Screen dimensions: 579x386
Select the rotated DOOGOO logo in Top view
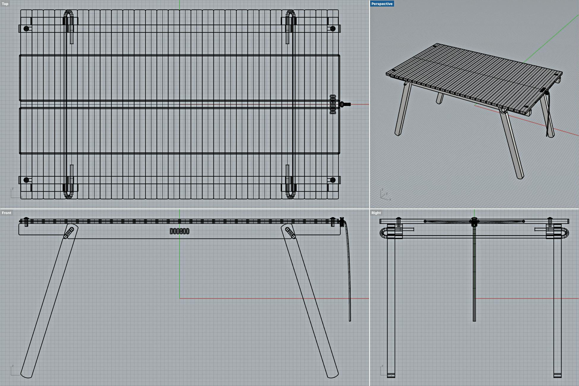[333, 105]
